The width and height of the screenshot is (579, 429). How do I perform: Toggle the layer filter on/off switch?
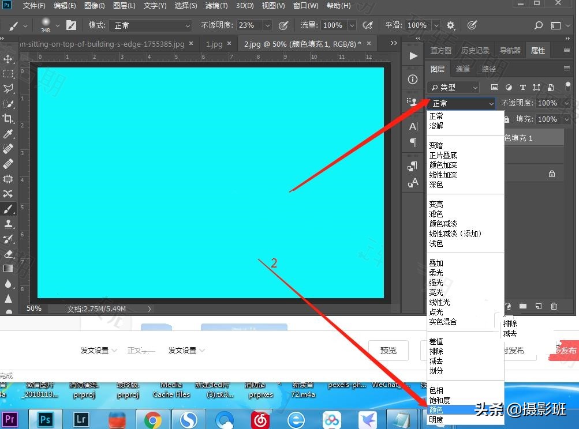[567, 86]
